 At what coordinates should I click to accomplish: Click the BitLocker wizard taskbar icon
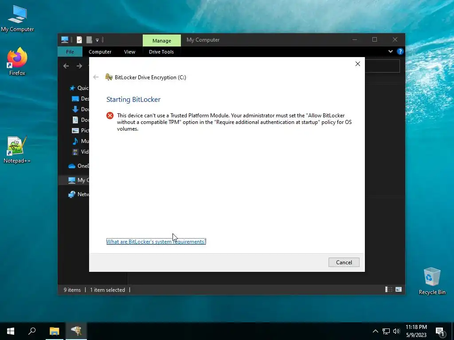[x=76, y=331]
